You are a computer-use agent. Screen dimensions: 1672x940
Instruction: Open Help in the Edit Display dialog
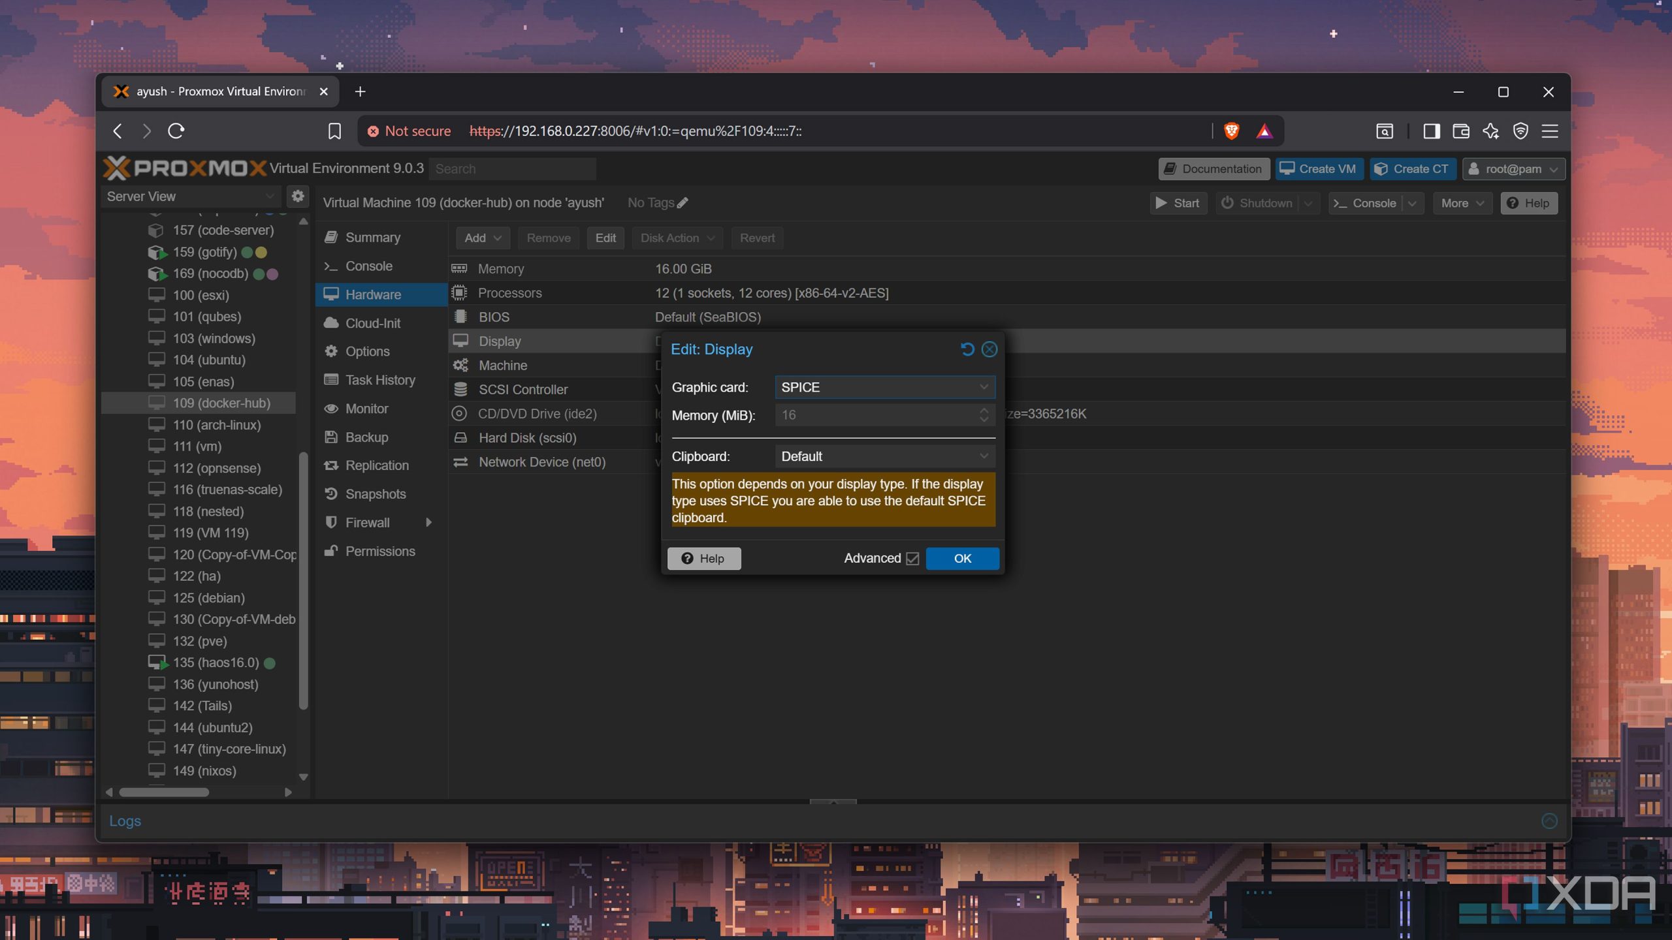703,559
